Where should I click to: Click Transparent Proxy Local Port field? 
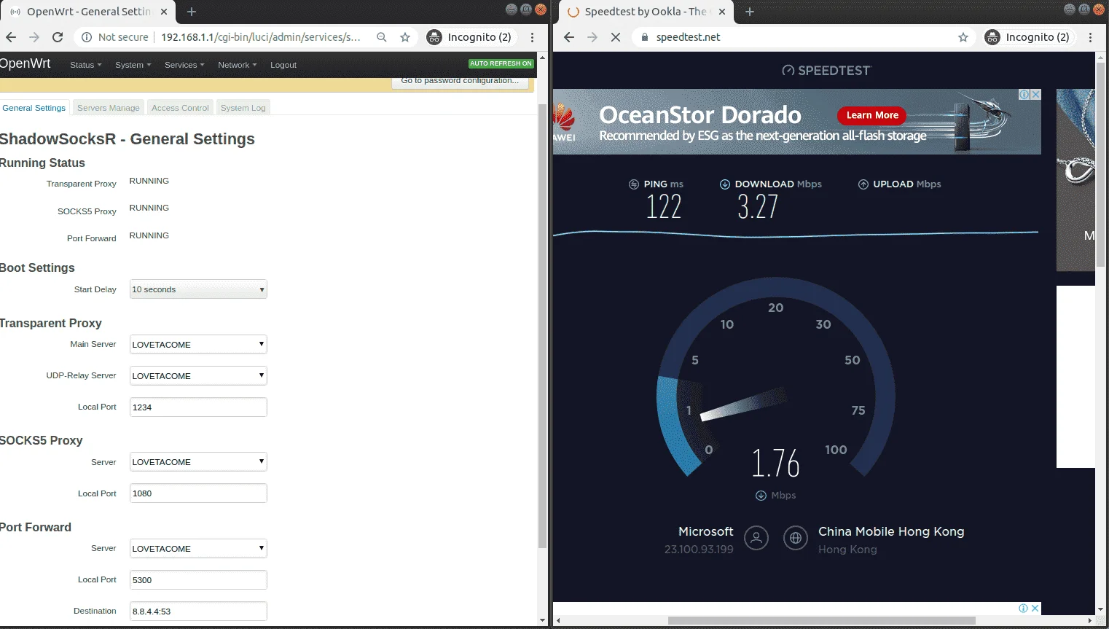tap(198, 407)
